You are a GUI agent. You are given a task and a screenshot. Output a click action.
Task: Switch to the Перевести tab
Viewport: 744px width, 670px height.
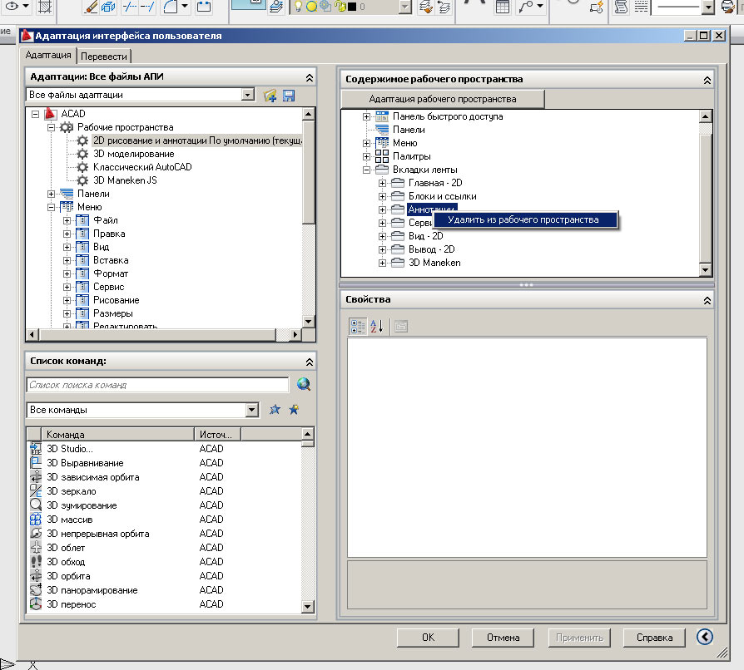[x=105, y=56]
